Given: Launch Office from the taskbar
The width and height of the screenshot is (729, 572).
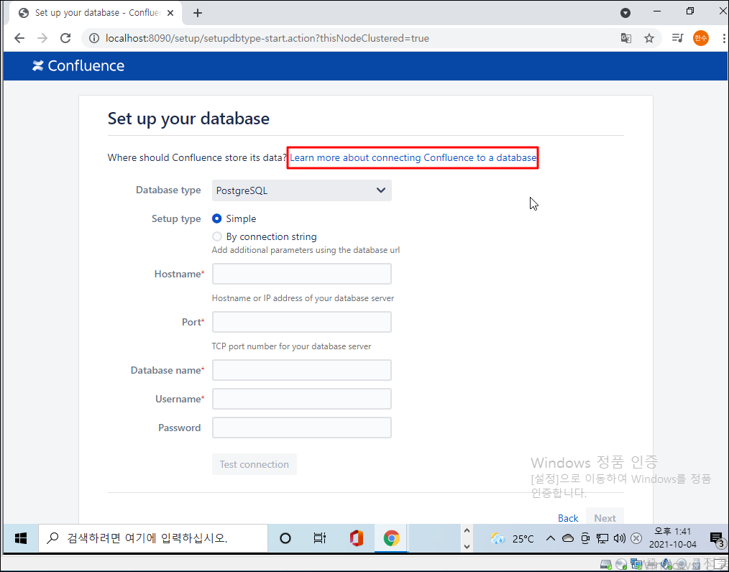Looking at the screenshot, I should pos(356,538).
